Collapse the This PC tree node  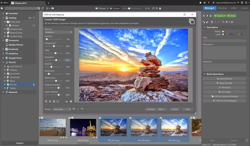coord(3,62)
